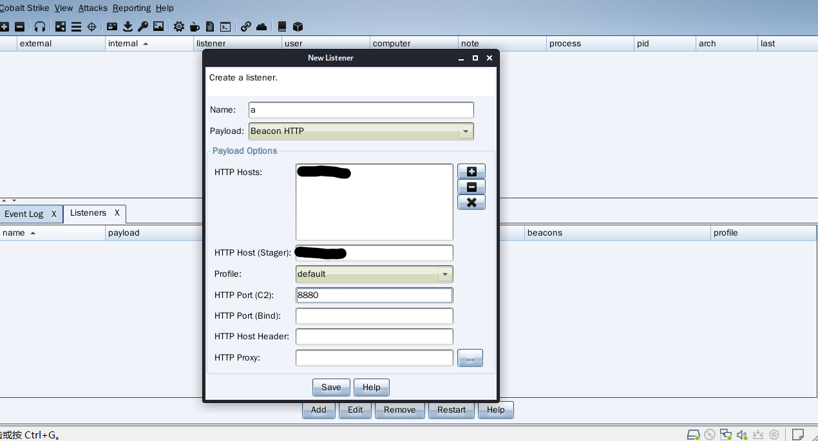
Task: Switch to session table view icon
Action: pyautogui.click(x=76, y=27)
